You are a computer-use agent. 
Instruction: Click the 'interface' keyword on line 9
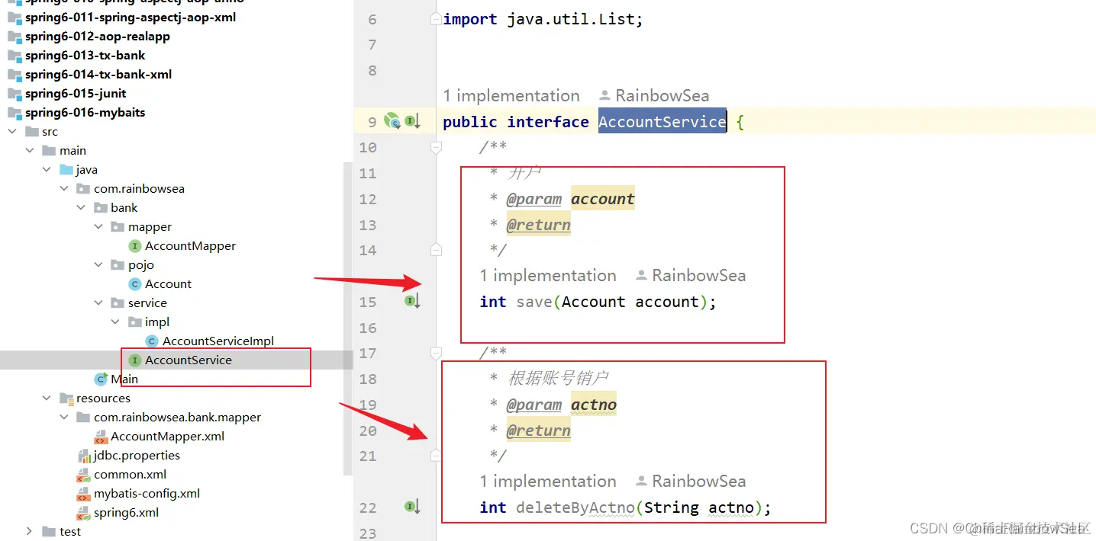(548, 122)
